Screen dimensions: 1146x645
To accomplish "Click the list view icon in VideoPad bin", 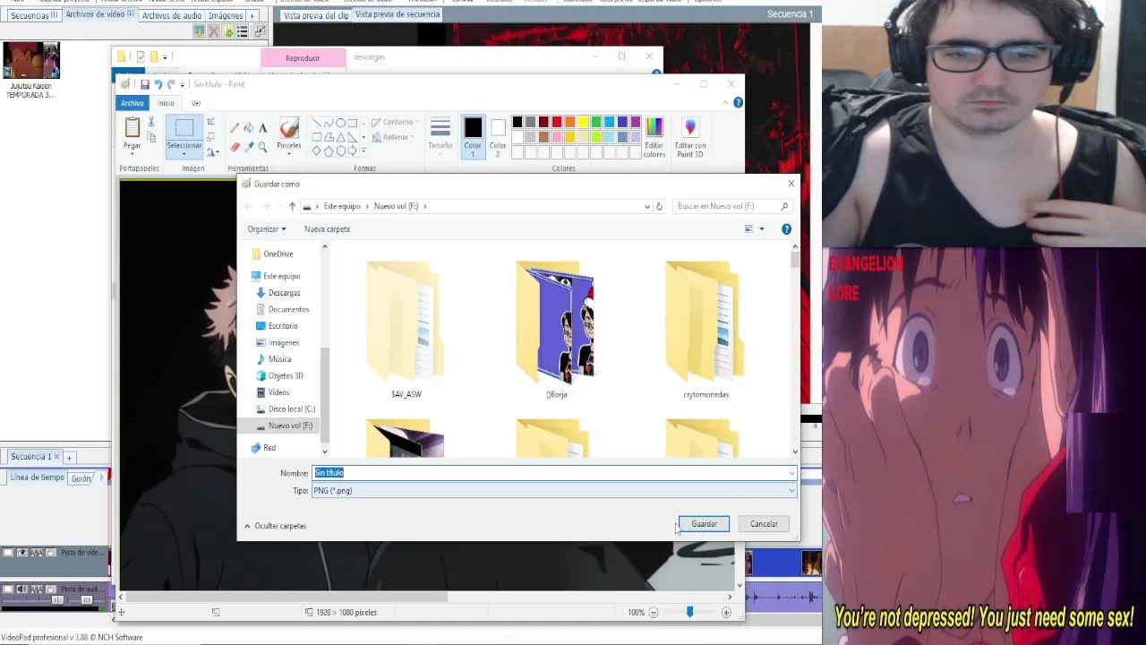I will tap(243, 31).
